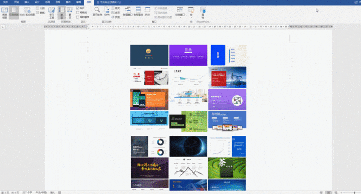Switch to Read Mode view (阅读视图)
Screen dimensions: 361x194
click(x=5, y=13)
